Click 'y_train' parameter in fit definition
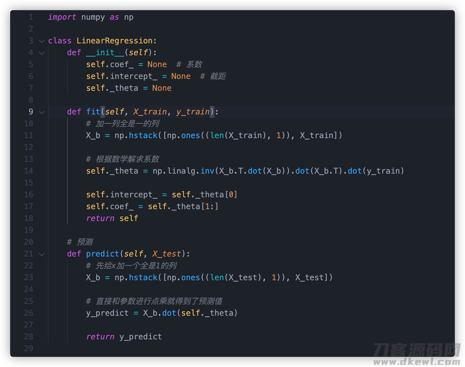The width and height of the screenshot is (465, 367). [x=193, y=112]
